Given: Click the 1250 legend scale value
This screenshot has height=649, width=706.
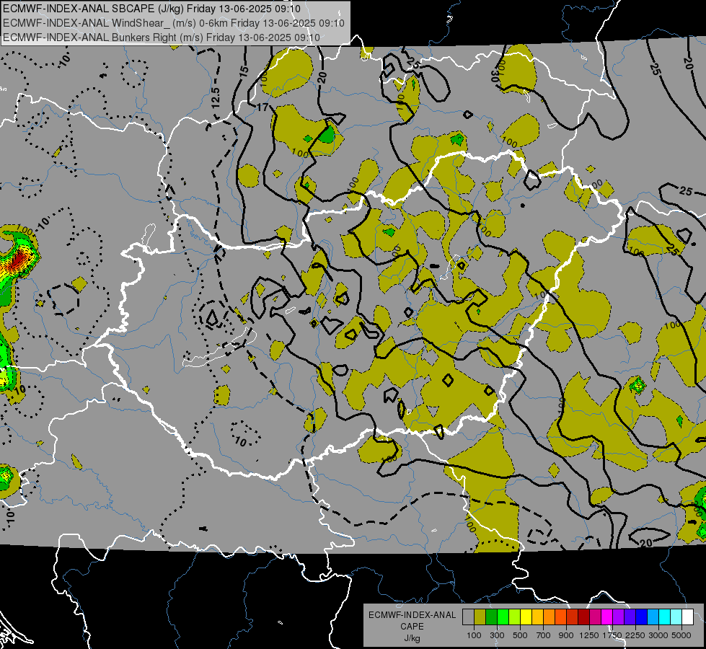Looking at the screenshot, I should click(x=589, y=635).
